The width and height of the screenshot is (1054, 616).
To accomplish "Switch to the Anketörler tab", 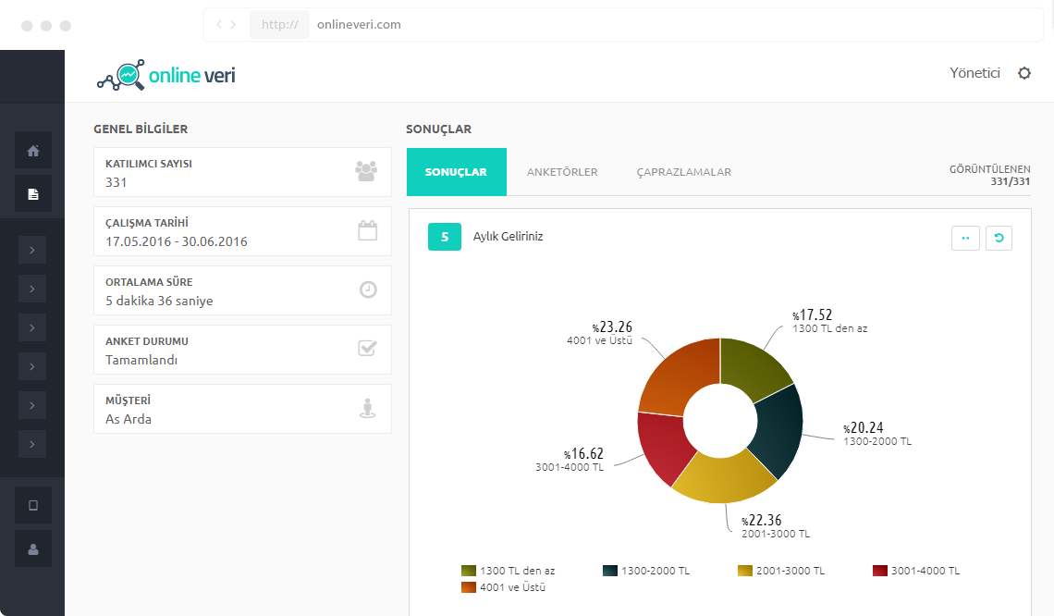I will 562,172.
